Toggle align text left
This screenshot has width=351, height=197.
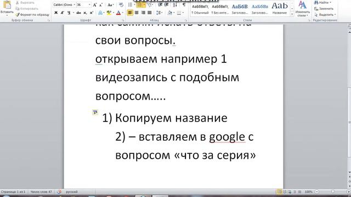[x=130, y=13]
